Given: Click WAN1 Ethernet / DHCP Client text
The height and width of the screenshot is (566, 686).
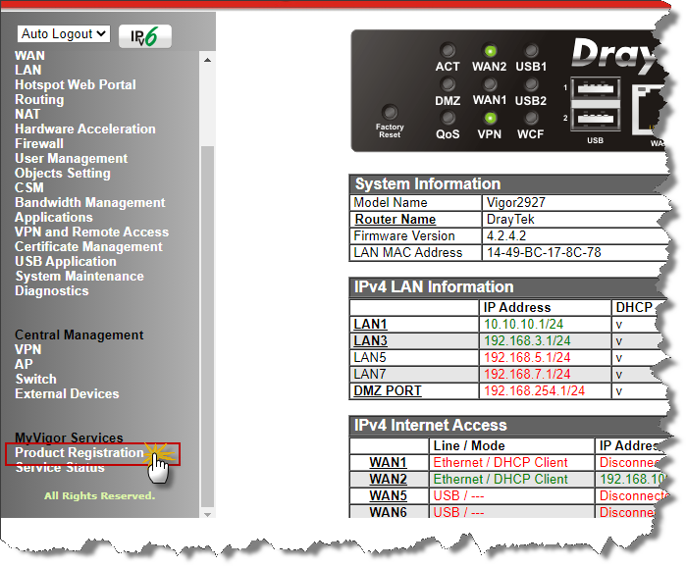Looking at the screenshot, I should (501, 462).
